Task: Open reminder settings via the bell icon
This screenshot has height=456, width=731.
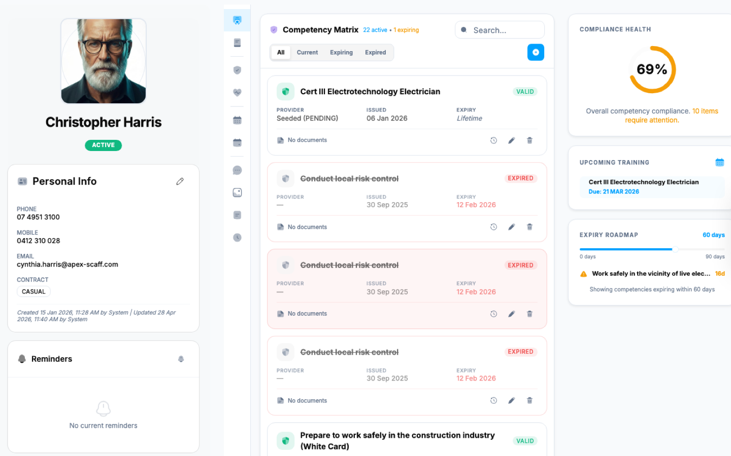Action: point(181,359)
